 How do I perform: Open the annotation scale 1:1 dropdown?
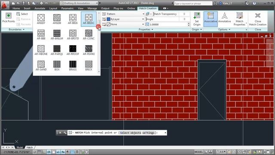coord(221,152)
